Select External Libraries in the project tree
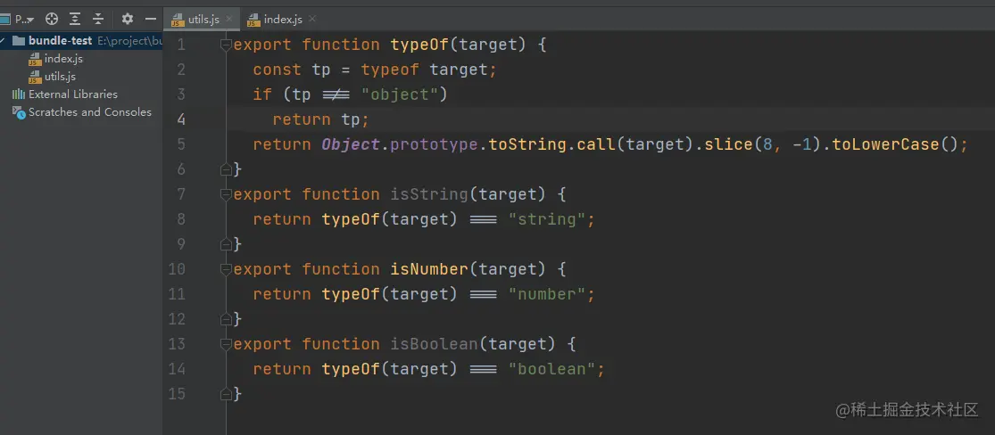 tap(73, 94)
